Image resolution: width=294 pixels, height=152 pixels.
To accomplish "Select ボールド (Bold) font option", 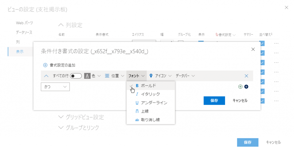I will (x=148, y=86).
